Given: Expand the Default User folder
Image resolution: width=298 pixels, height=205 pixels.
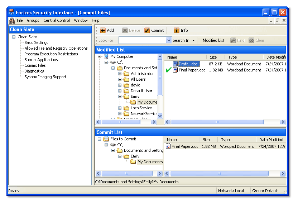Looking at the screenshot, I should [x=120, y=91].
